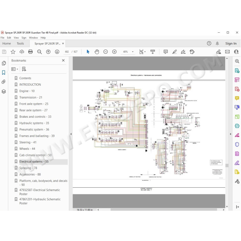Viewport: 241px width, 241px height.
Task: Click the vertical scrollbar up arrow
Action: (227, 59)
